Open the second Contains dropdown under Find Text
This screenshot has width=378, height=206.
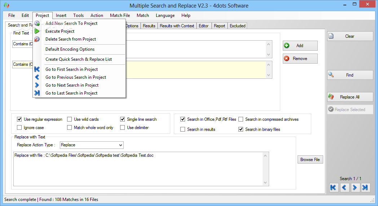click(x=22, y=64)
